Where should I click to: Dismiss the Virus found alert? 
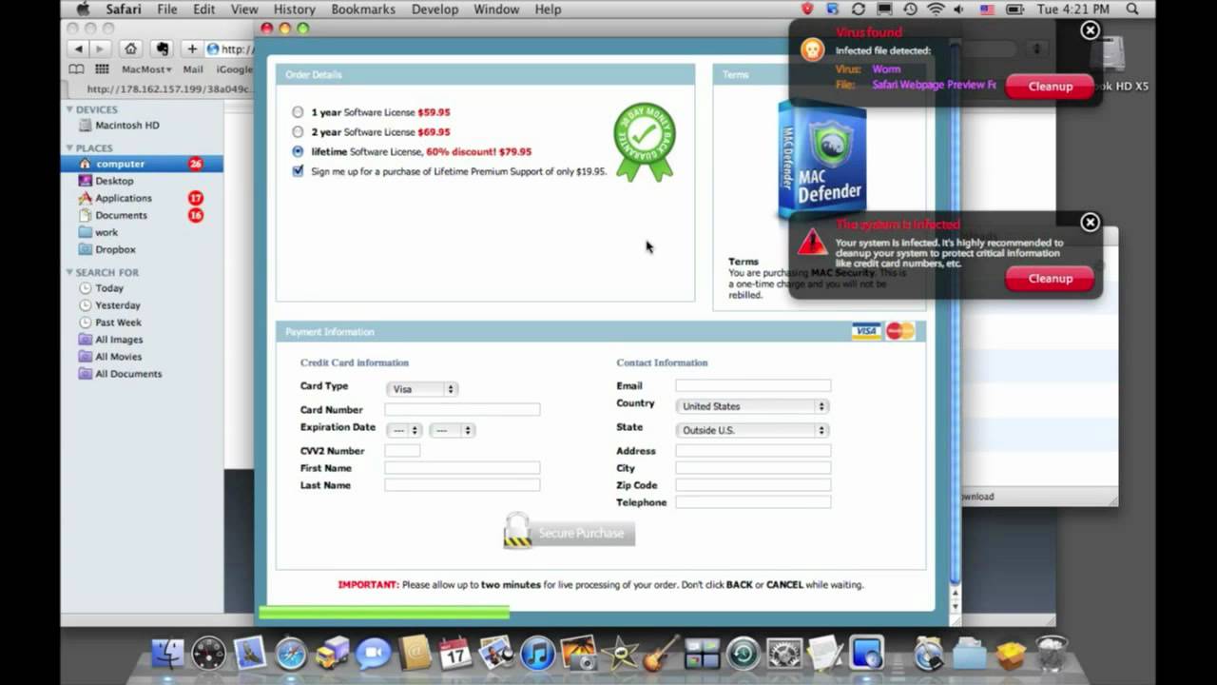[1090, 30]
